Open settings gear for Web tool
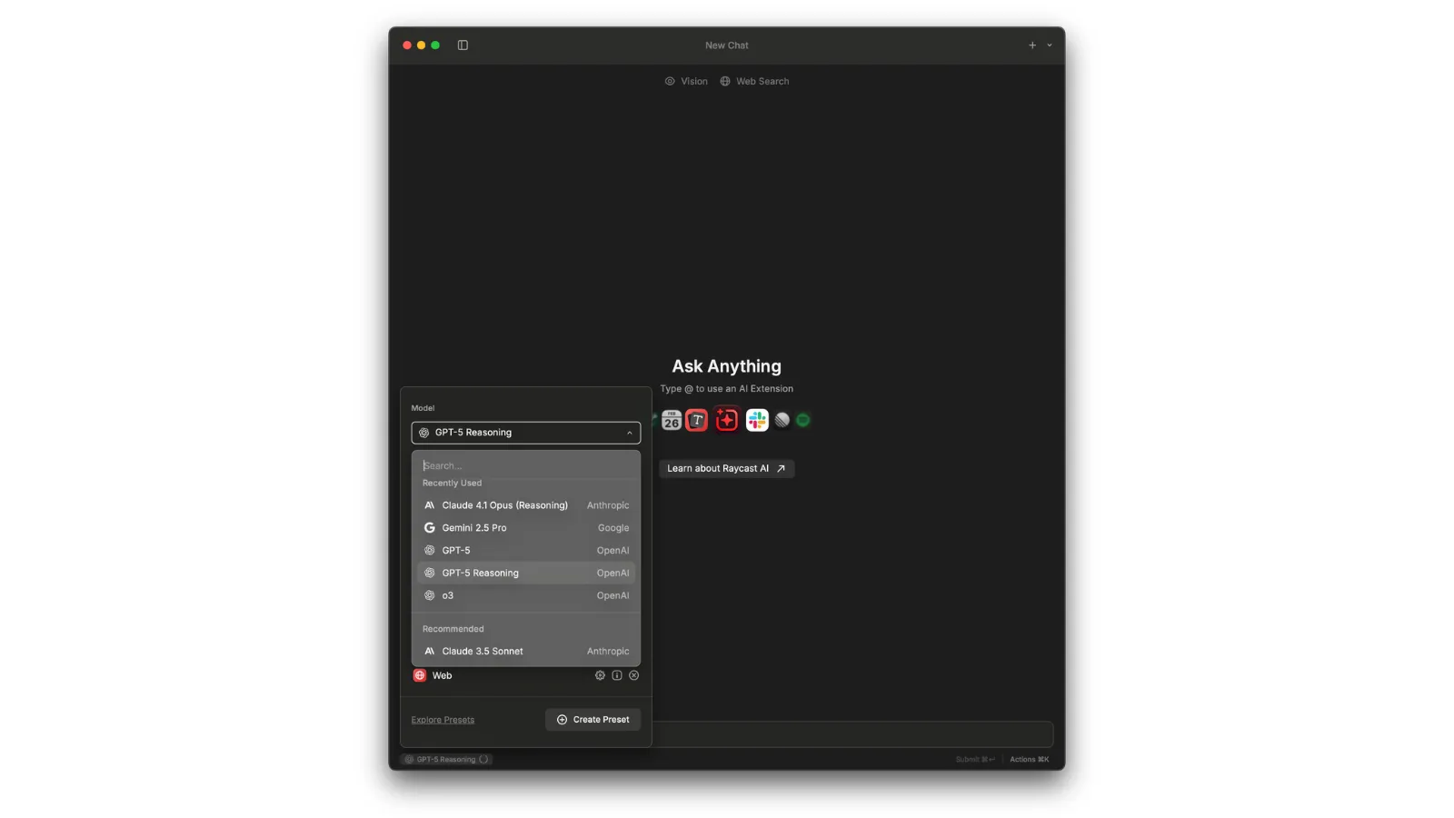 pyautogui.click(x=600, y=675)
